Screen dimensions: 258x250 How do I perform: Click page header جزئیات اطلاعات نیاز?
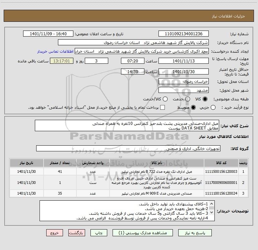coord(229,16)
